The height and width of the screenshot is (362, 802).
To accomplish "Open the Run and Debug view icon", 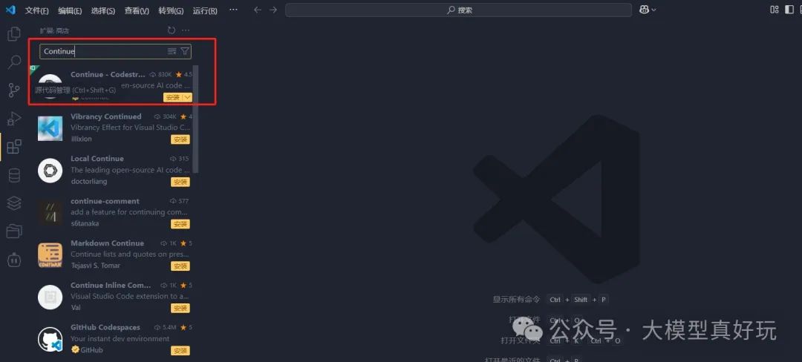I will point(14,119).
